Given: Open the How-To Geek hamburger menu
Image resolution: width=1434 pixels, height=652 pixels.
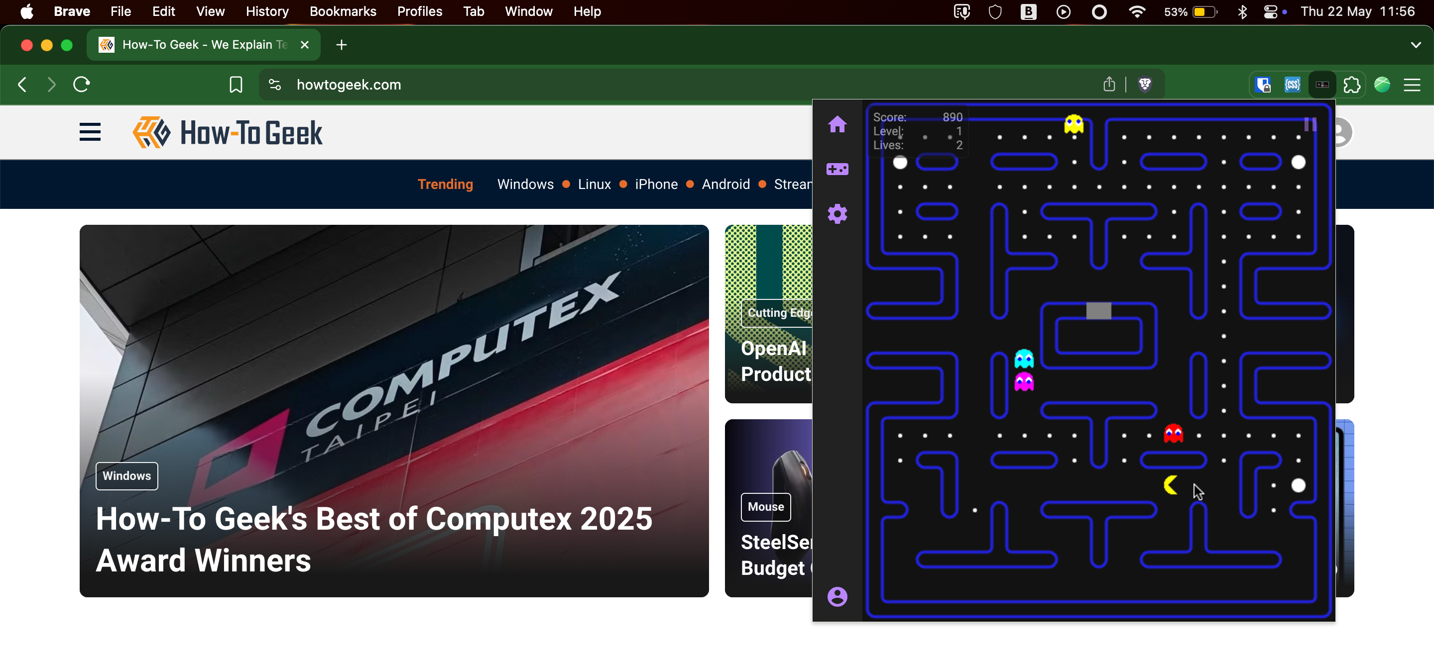Looking at the screenshot, I should click(90, 132).
